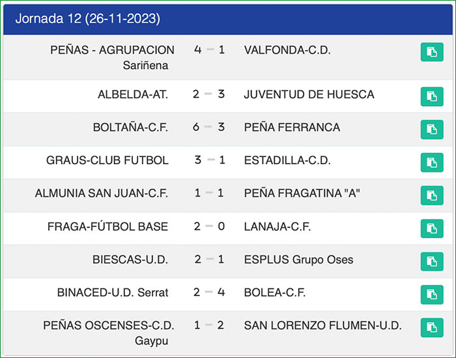Click the 2 – 4 Binaced-Bolea score
The image size is (456, 358).
pyautogui.click(x=208, y=292)
